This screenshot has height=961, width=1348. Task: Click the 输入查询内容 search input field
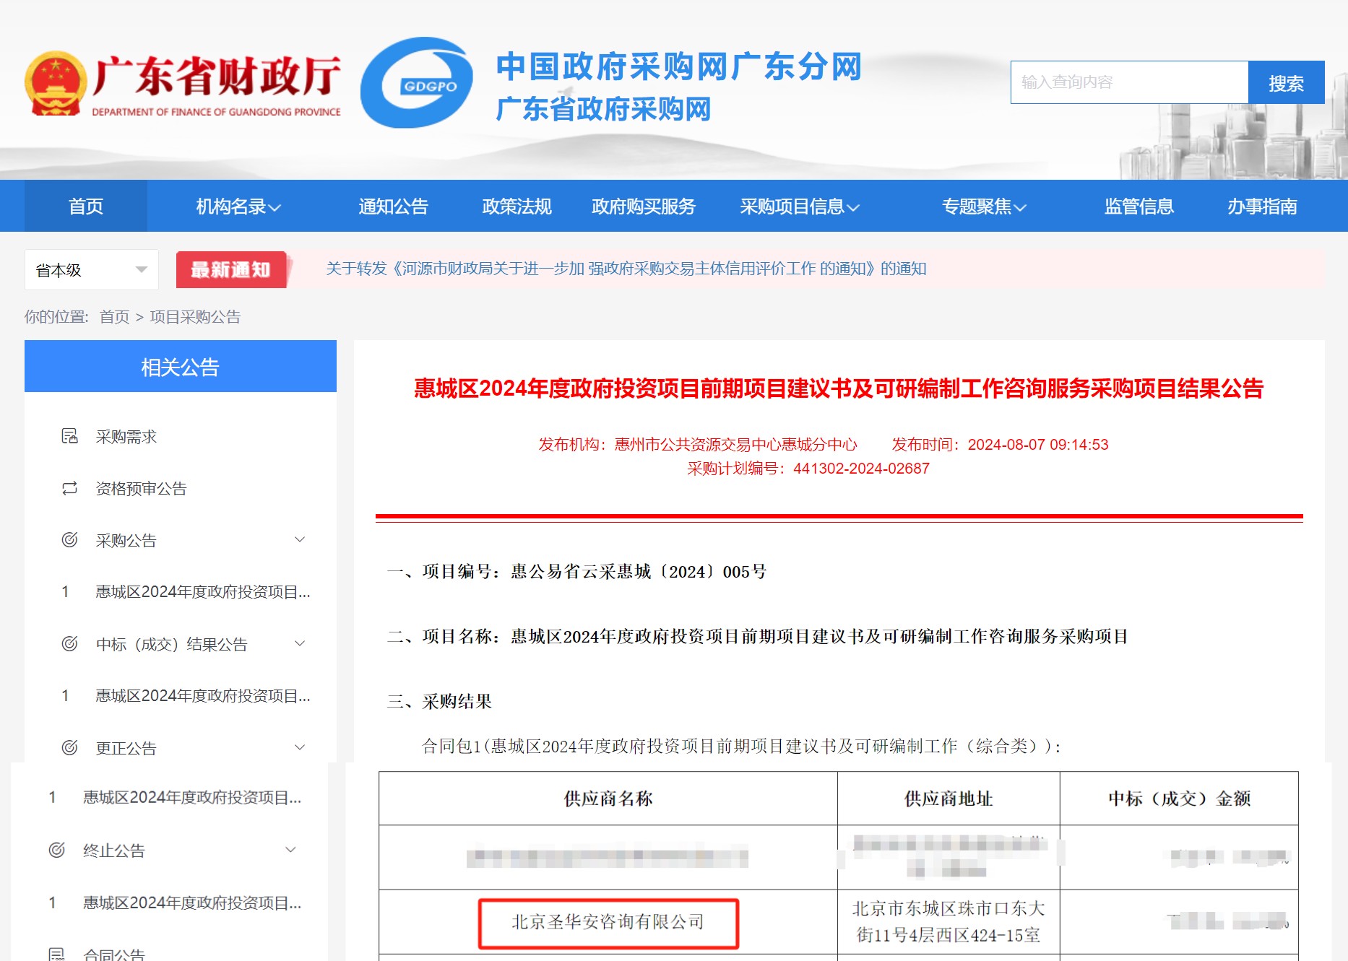click(x=1129, y=83)
